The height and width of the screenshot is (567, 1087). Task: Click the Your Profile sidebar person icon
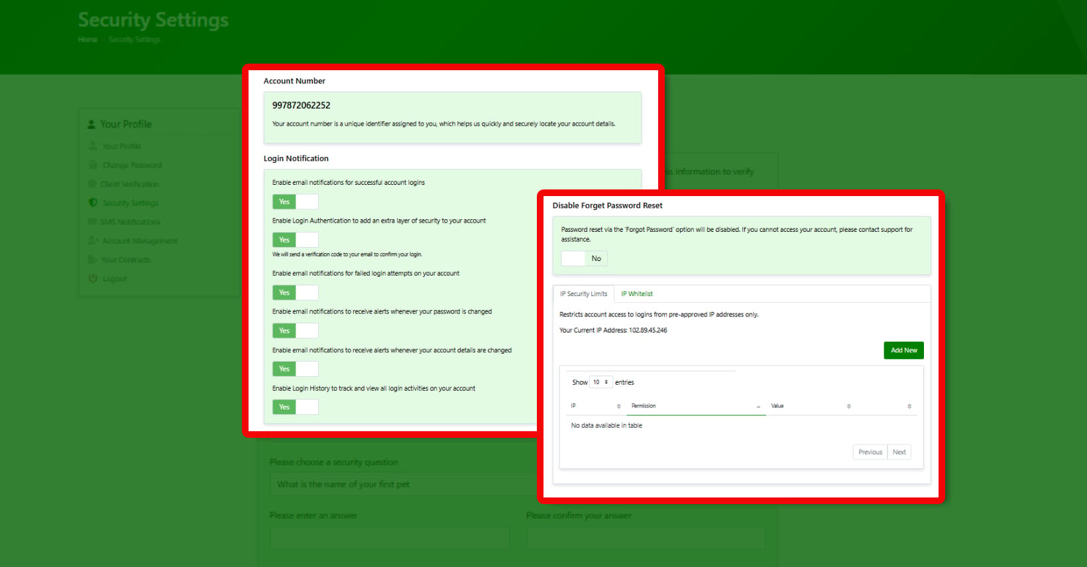click(93, 146)
